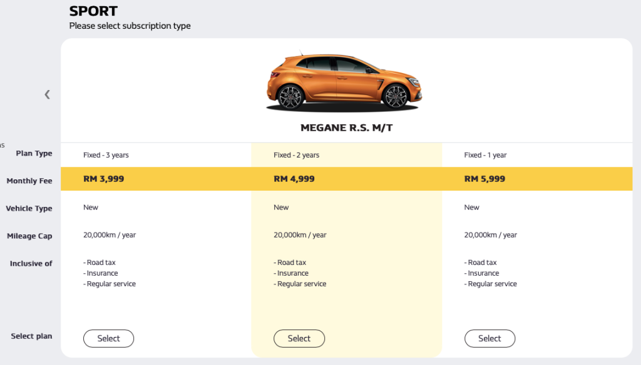
Task: Click the RM 4,999 monthly fee
Action: click(294, 179)
